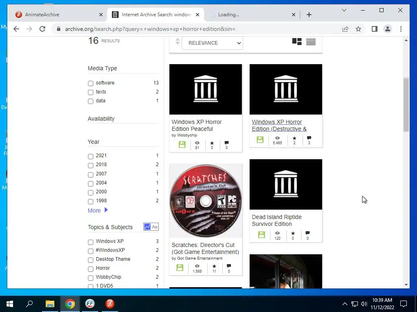Open File Explorer from taskbar
This screenshot has height=312, width=417.
pyautogui.click(x=50, y=304)
